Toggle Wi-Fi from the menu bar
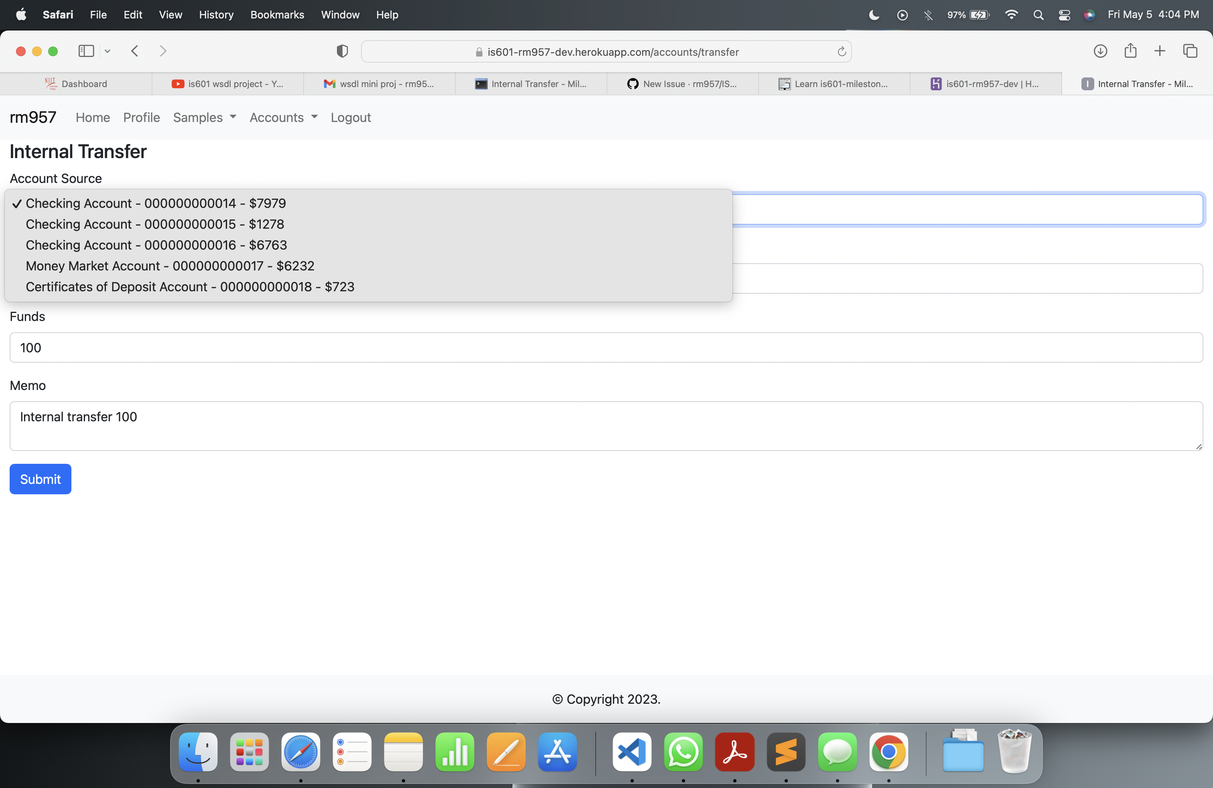This screenshot has width=1213, height=788. pos(1011,15)
